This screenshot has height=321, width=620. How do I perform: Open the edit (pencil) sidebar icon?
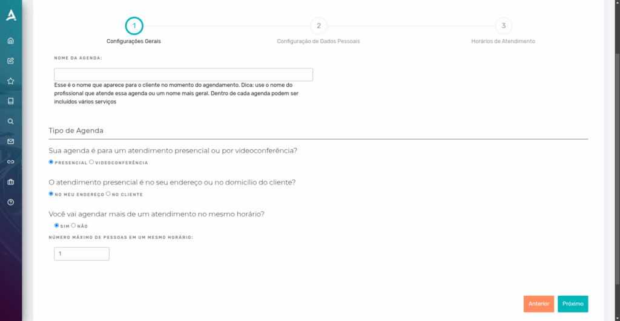tap(11, 61)
